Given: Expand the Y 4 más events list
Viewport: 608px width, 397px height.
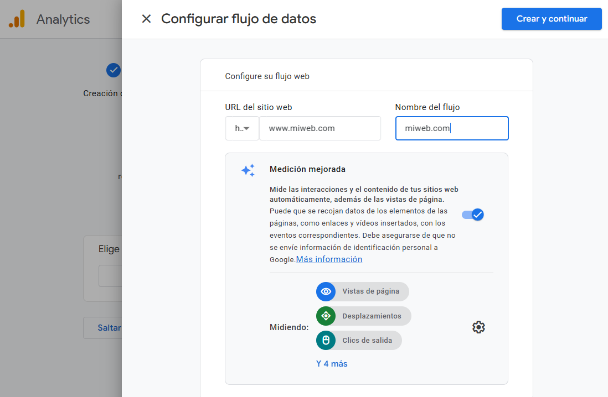Looking at the screenshot, I should point(332,364).
